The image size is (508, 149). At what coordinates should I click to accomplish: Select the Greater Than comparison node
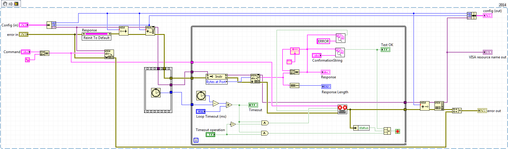(x=229, y=105)
